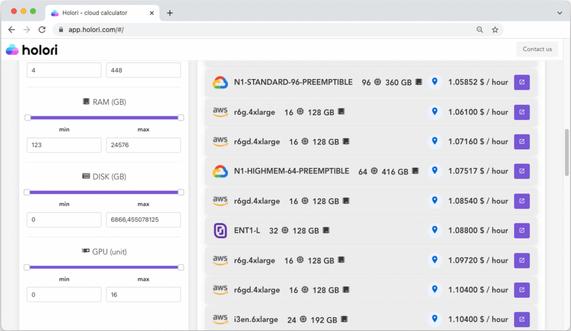Click the bookmark star in the address bar
Image resolution: width=571 pixels, height=331 pixels.
click(x=495, y=30)
